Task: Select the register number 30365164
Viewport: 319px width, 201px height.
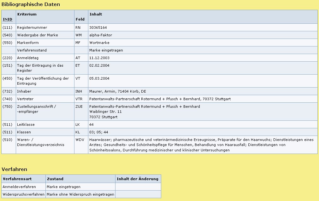Action: tap(98, 27)
